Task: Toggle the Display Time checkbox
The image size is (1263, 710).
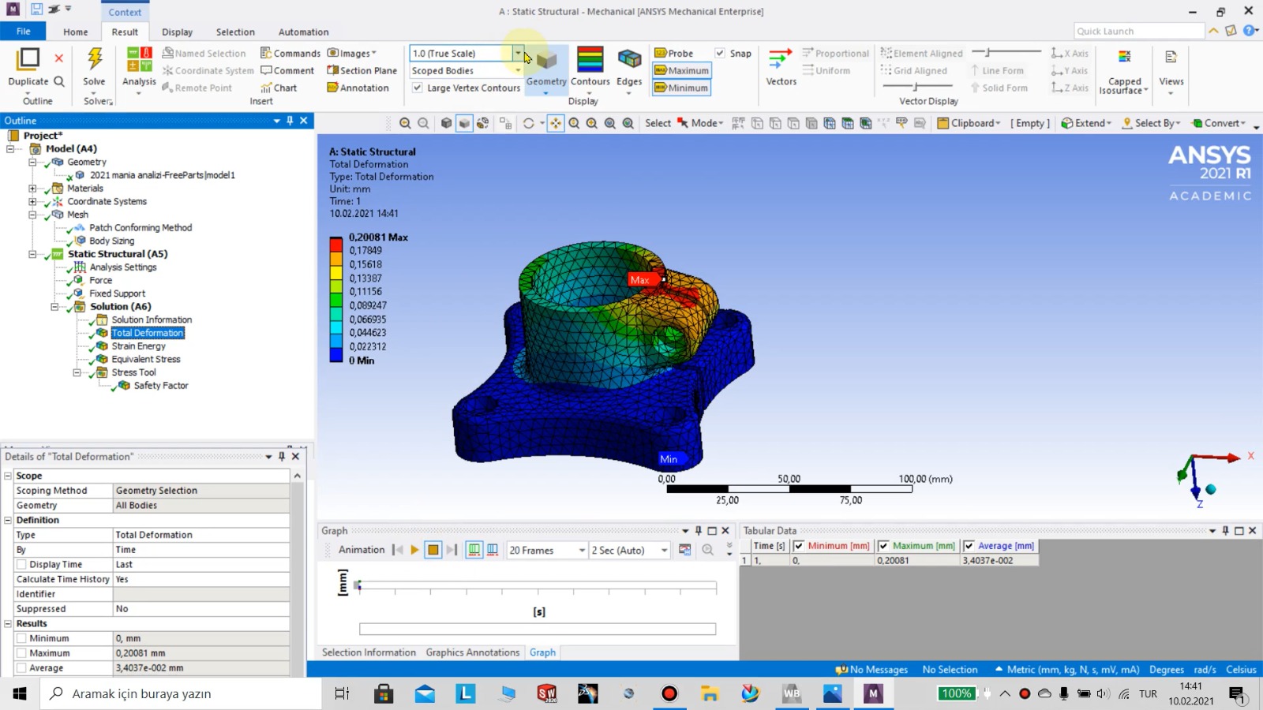Action: pos(21,565)
